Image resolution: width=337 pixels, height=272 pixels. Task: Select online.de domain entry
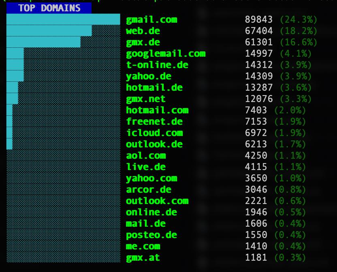151,212
